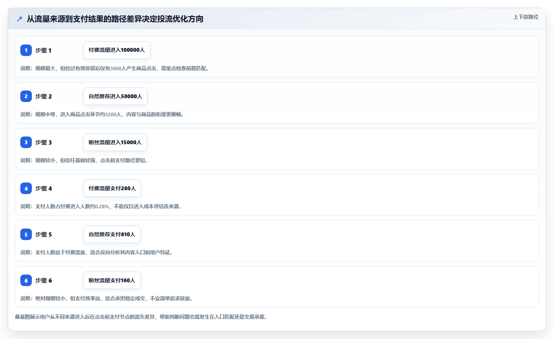
Task: Click the description 支付人数高于付费流量
Action: tap(96, 252)
